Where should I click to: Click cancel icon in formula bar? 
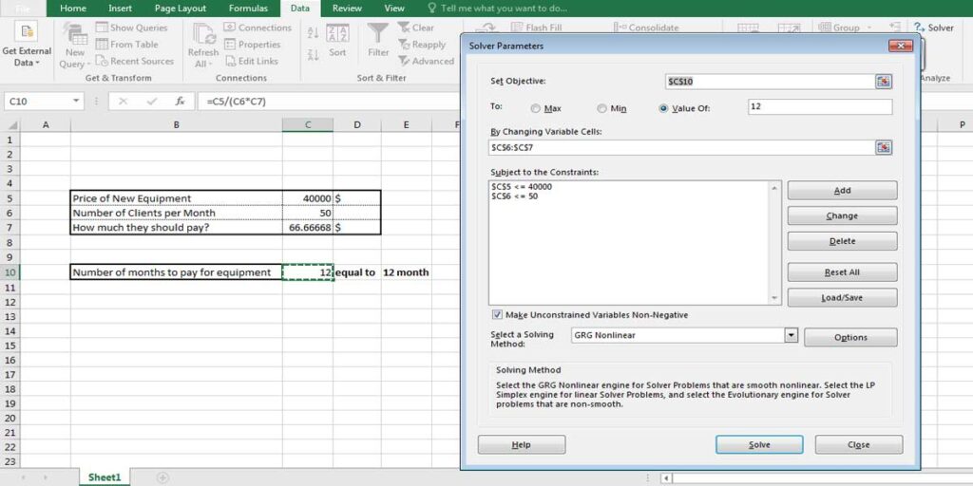[123, 101]
